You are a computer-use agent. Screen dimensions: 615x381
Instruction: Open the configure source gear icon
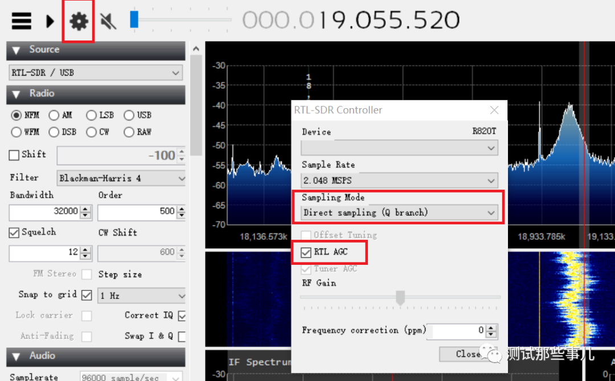79,21
